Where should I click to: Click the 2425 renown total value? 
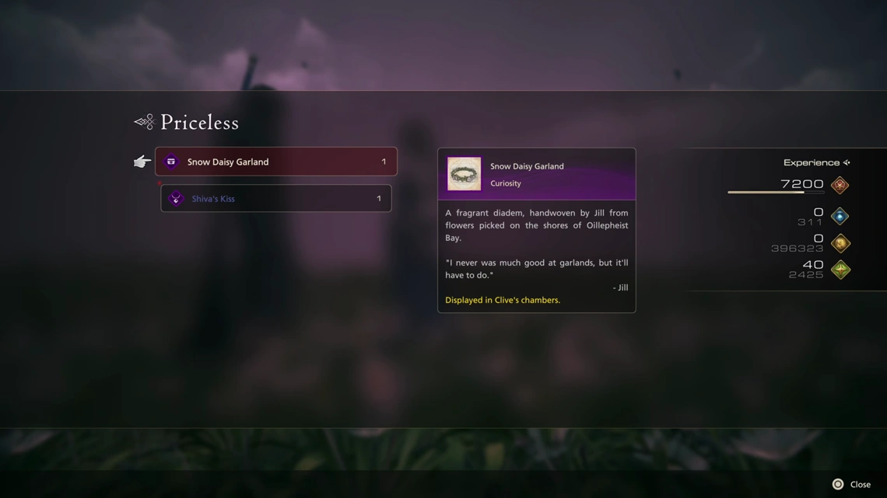806,274
